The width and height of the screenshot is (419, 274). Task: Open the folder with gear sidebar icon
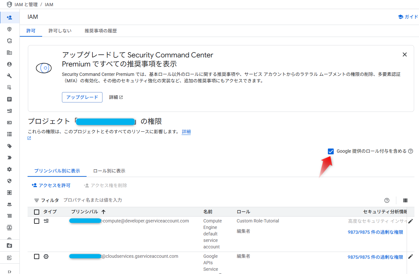[x=9, y=246]
